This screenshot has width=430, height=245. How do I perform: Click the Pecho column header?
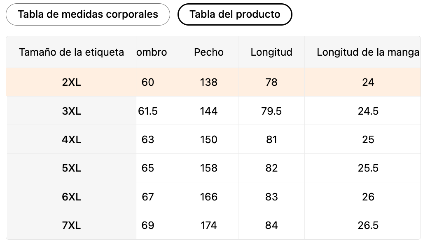[x=209, y=52]
